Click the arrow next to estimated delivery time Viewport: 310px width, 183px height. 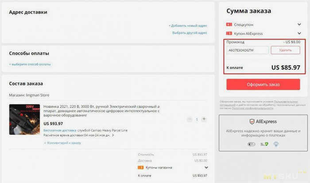tap(113, 135)
